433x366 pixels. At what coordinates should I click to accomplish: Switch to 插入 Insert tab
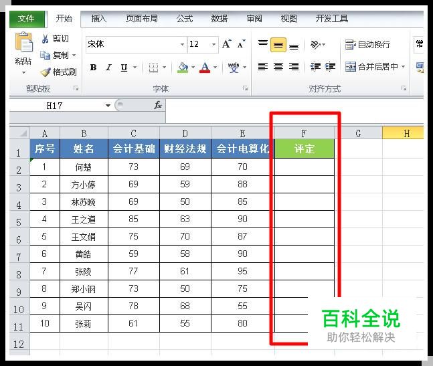[99, 19]
